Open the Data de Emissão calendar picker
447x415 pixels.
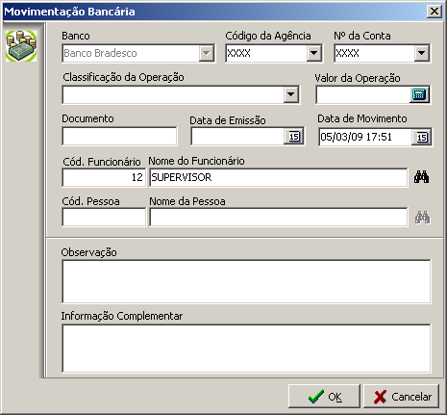tap(294, 137)
